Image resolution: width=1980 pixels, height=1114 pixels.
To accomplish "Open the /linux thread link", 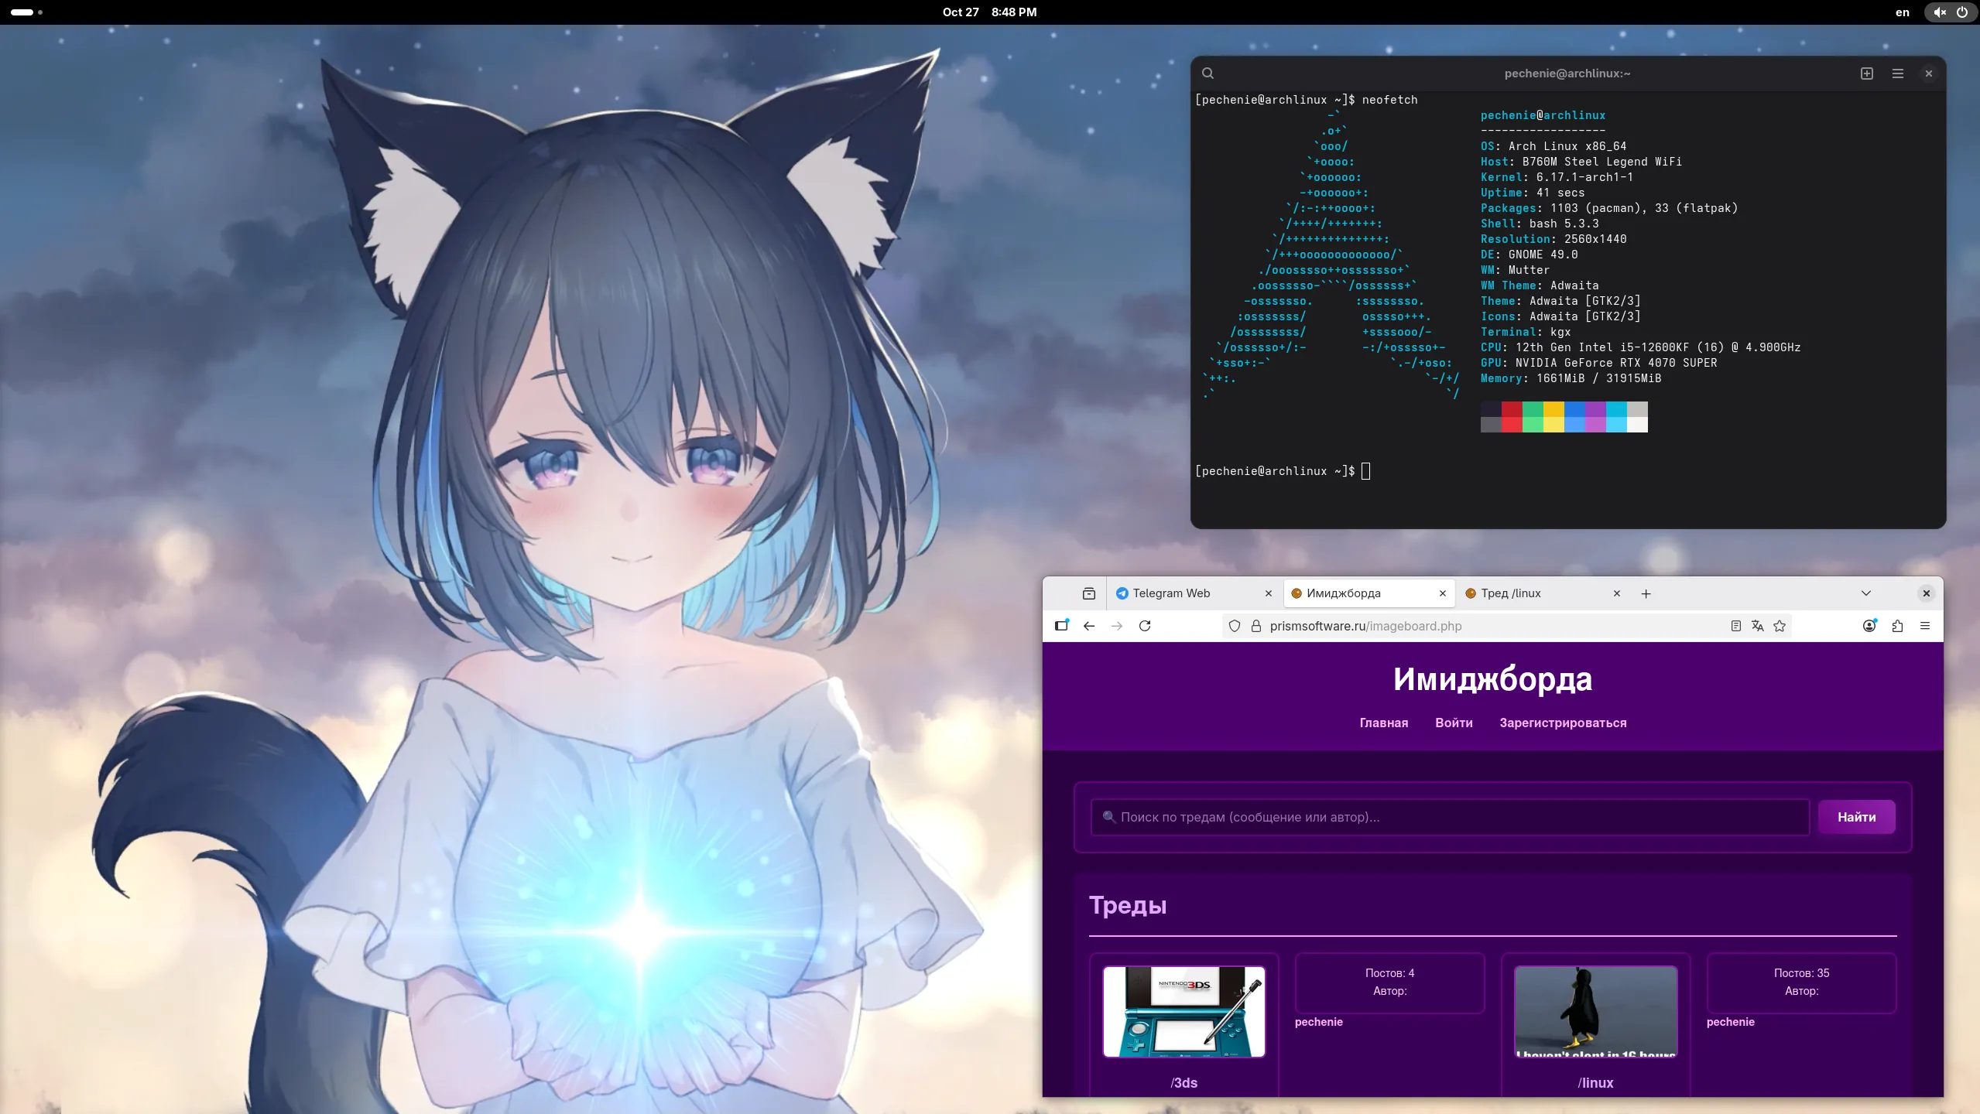I will click(x=1595, y=1083).
